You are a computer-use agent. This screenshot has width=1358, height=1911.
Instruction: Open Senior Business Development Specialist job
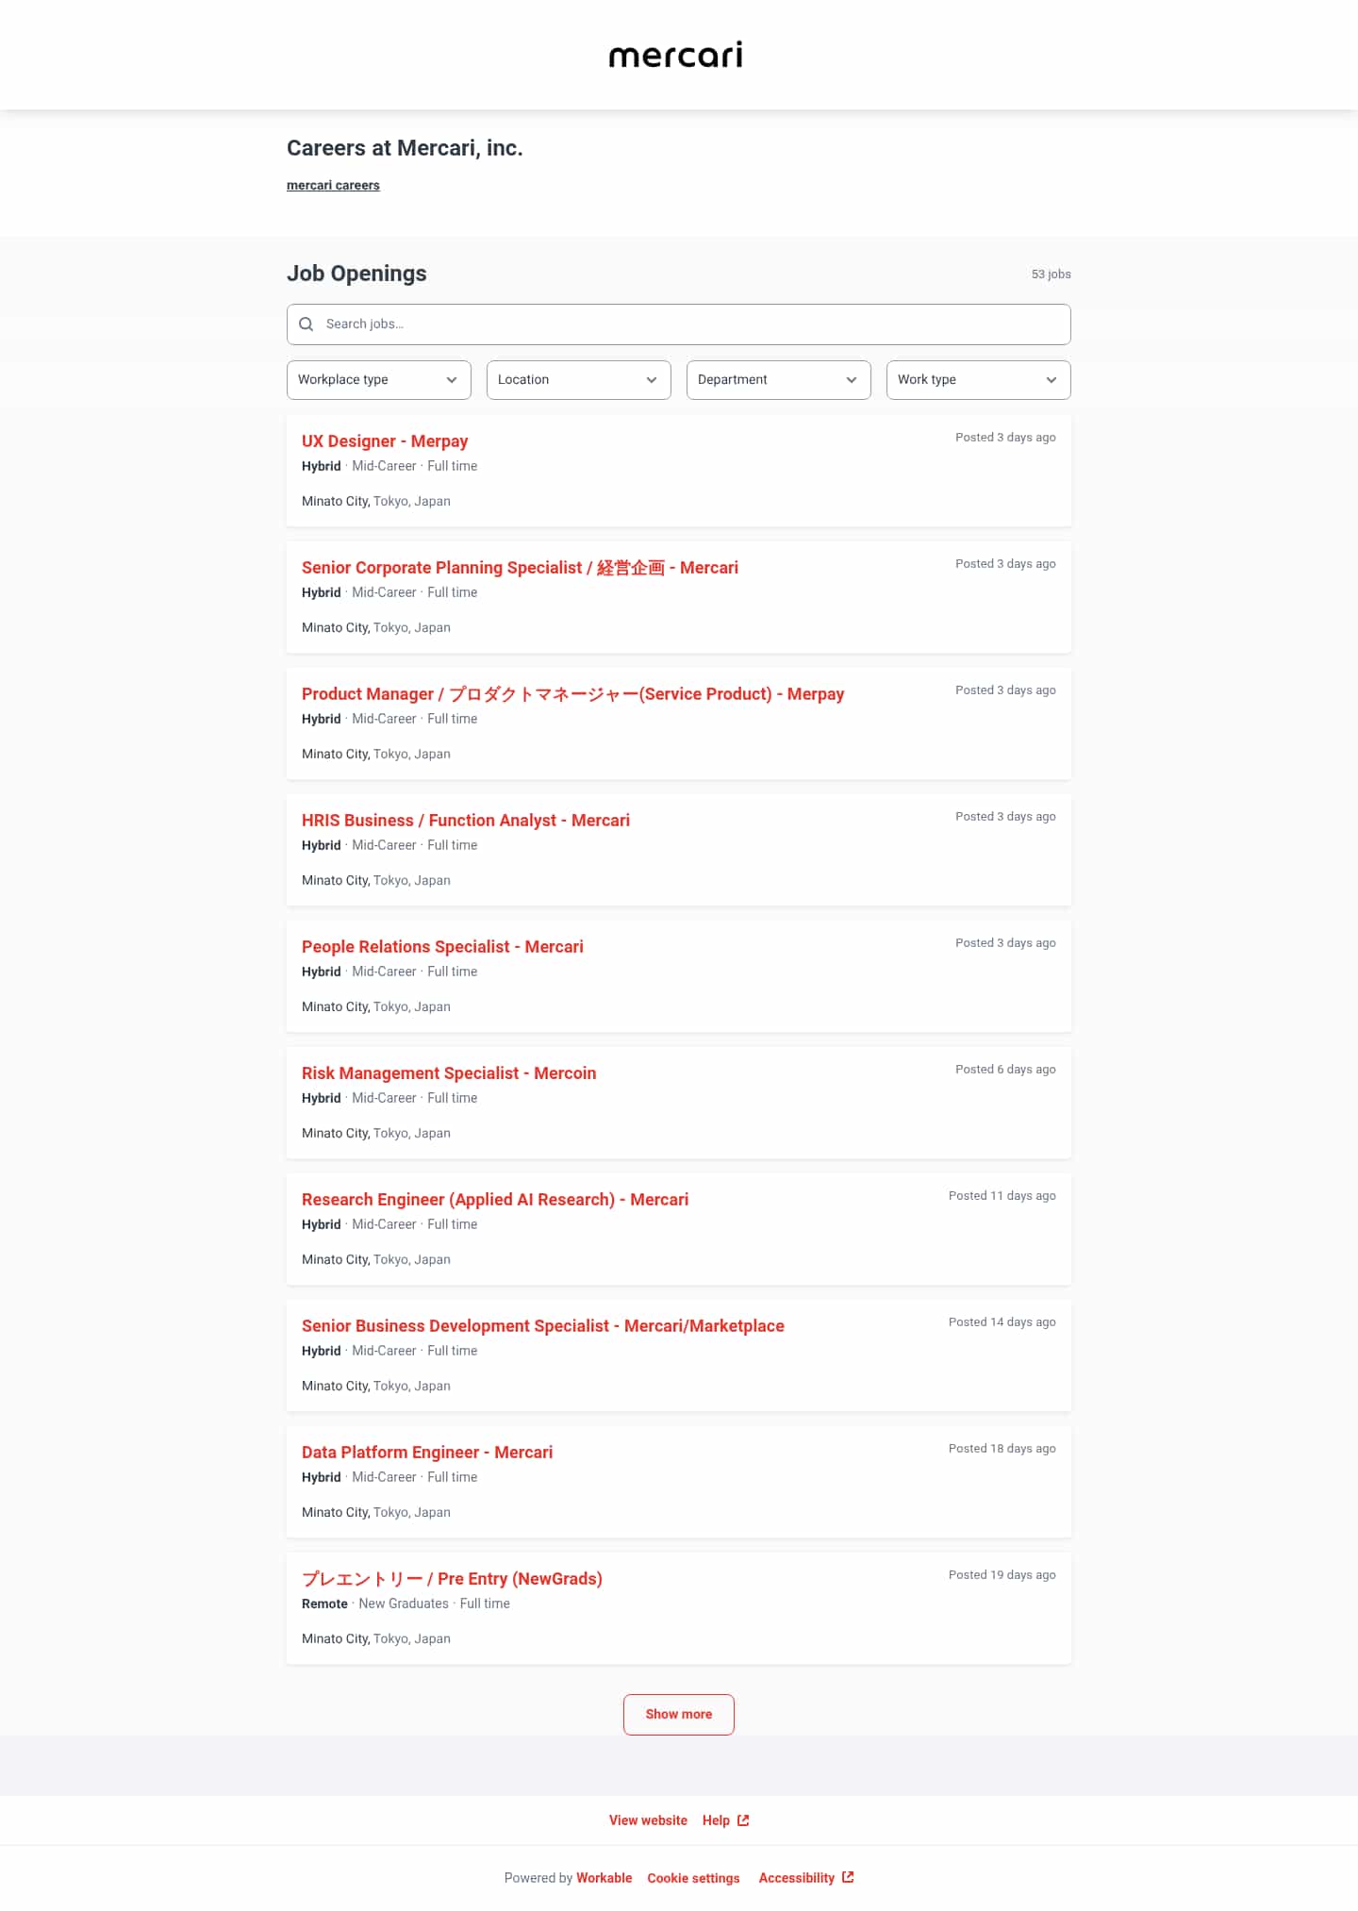pos(543,1326)
